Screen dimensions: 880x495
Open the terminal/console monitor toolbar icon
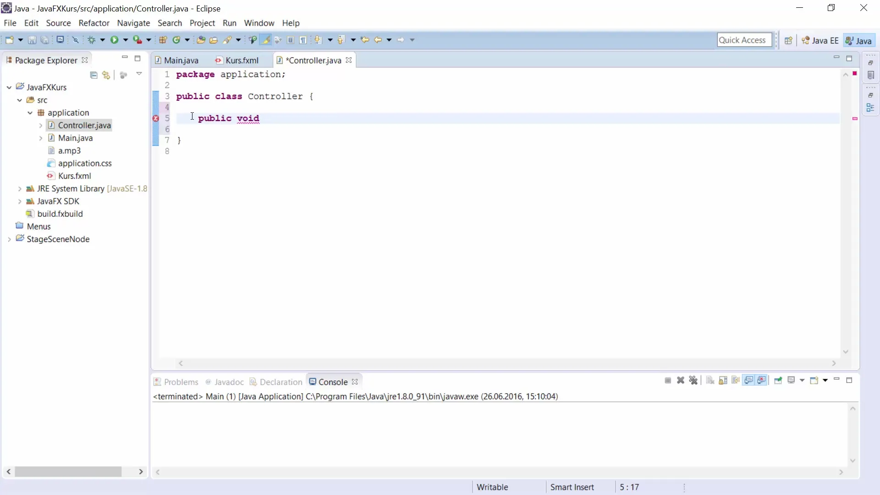tap(60, 40)
